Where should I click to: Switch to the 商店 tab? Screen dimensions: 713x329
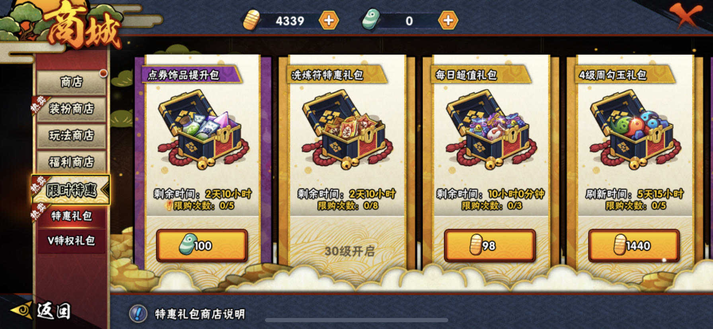(71, 82)
